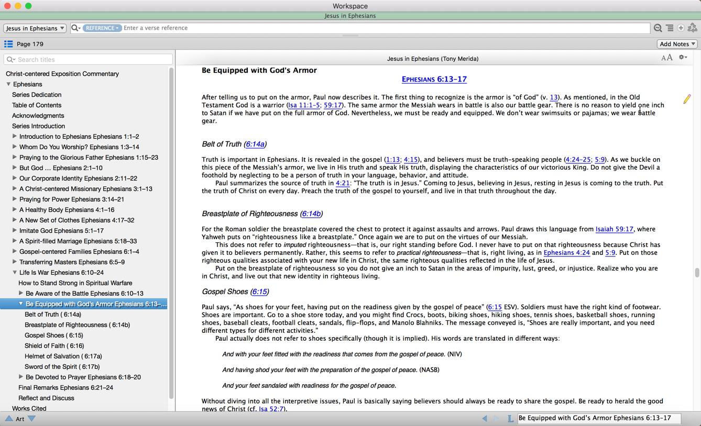Click the indented-lines list icon in the toolbar
This screenshot has height=426, width=701.
[x=670, y=28]
